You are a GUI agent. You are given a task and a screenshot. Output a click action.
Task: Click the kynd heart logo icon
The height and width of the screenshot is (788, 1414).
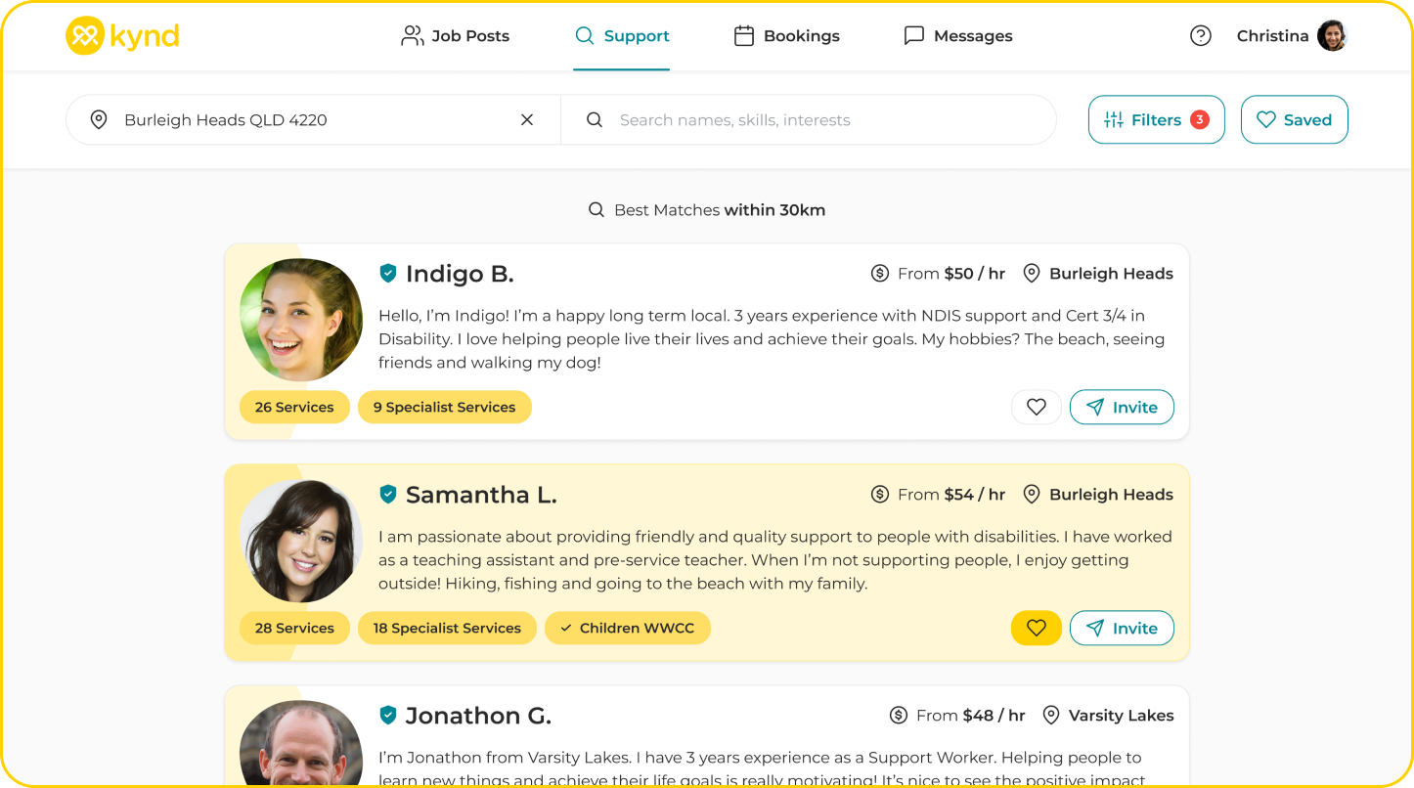pyautogui.click(x=85, y=36)
